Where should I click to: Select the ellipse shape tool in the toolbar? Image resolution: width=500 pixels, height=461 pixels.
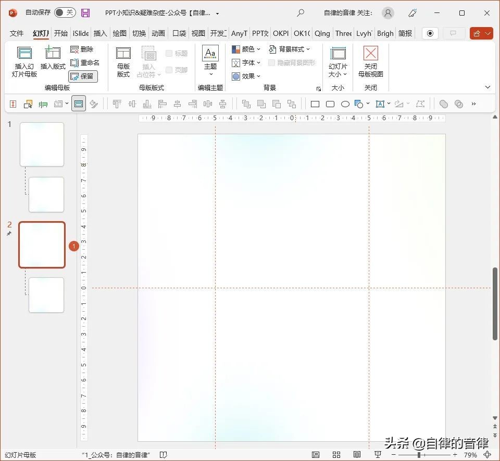(345, 104)
